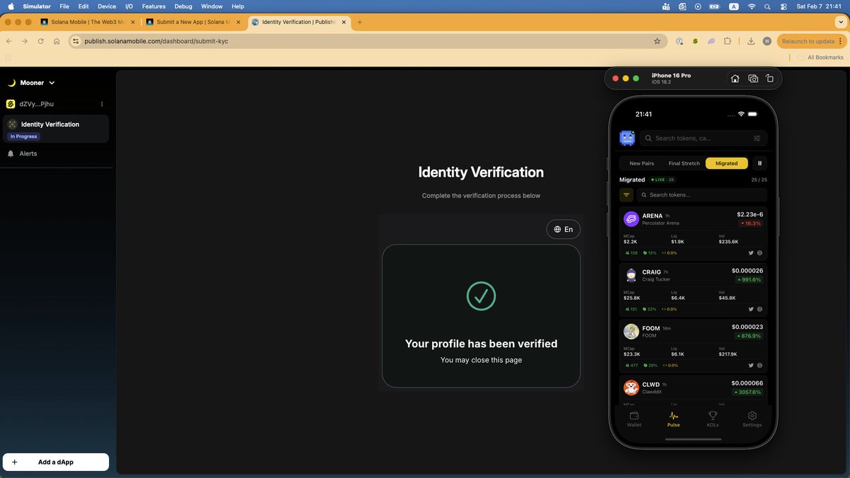Open the Twitter link on the FOOM card
The image size is (850, 478).
[751, 366]
